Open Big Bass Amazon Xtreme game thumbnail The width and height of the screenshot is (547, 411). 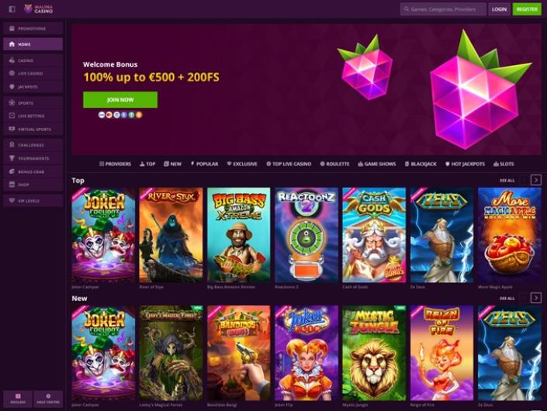pyautogui.click(x=239, y=235)
